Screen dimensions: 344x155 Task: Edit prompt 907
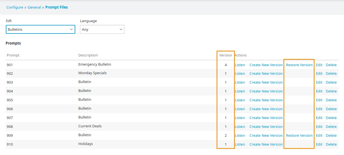point(319,118)
